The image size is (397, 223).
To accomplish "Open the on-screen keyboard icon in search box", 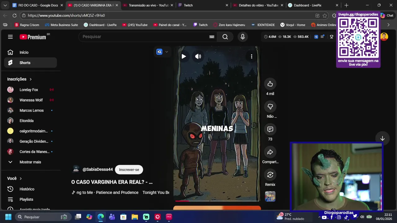I will [x=212, y=37].
